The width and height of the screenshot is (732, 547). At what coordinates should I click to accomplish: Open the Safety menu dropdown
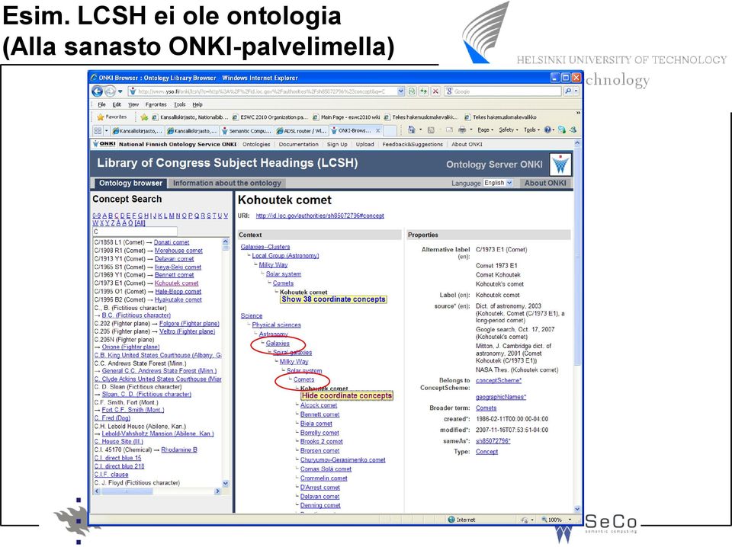[509, 130]
